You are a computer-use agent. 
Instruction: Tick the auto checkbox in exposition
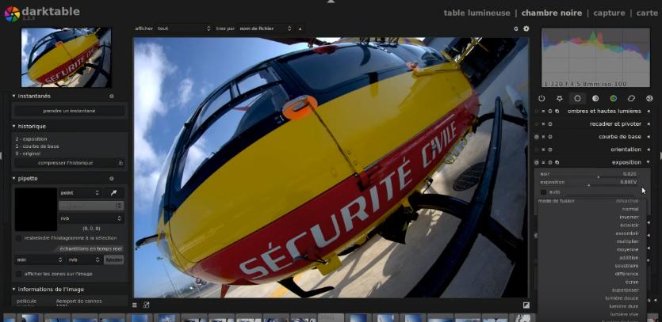tap(543, 192)
